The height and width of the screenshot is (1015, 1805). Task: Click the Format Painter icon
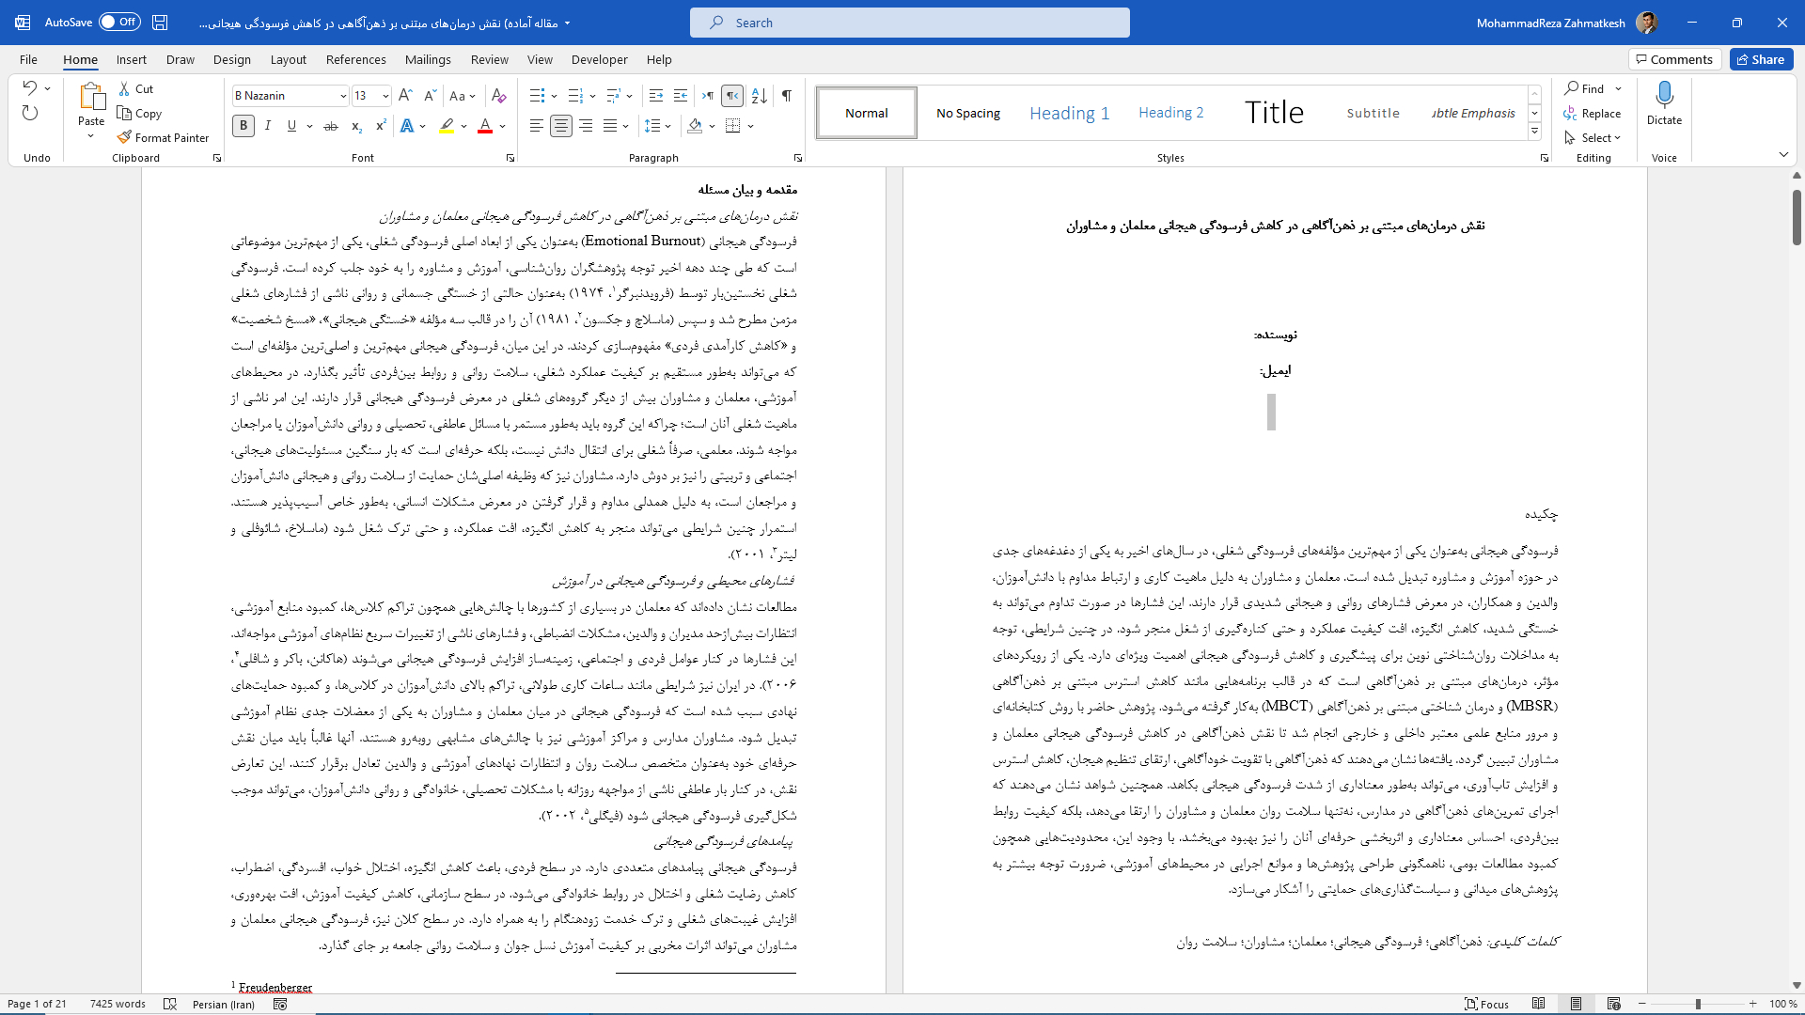(x=124, y=137)
